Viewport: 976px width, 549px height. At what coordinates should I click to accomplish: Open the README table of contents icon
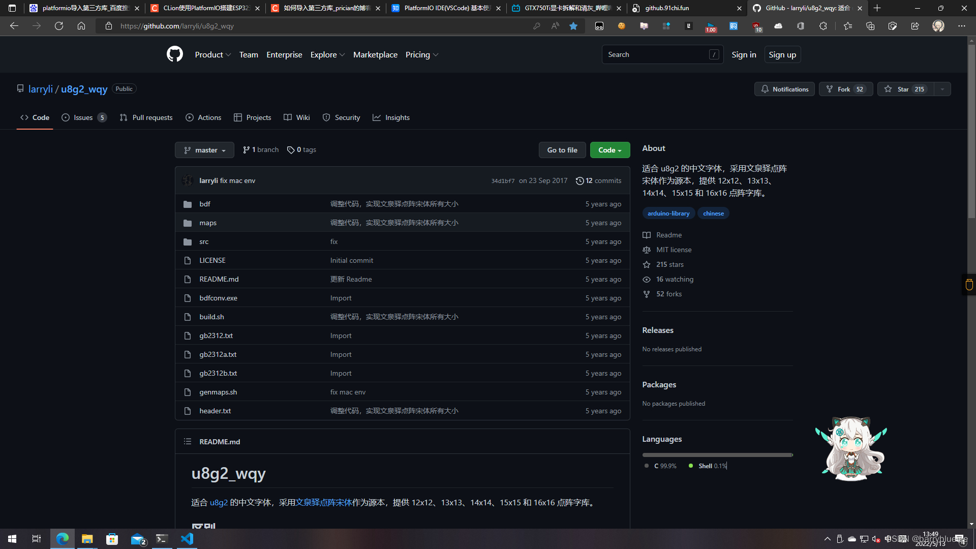point(188,441)
